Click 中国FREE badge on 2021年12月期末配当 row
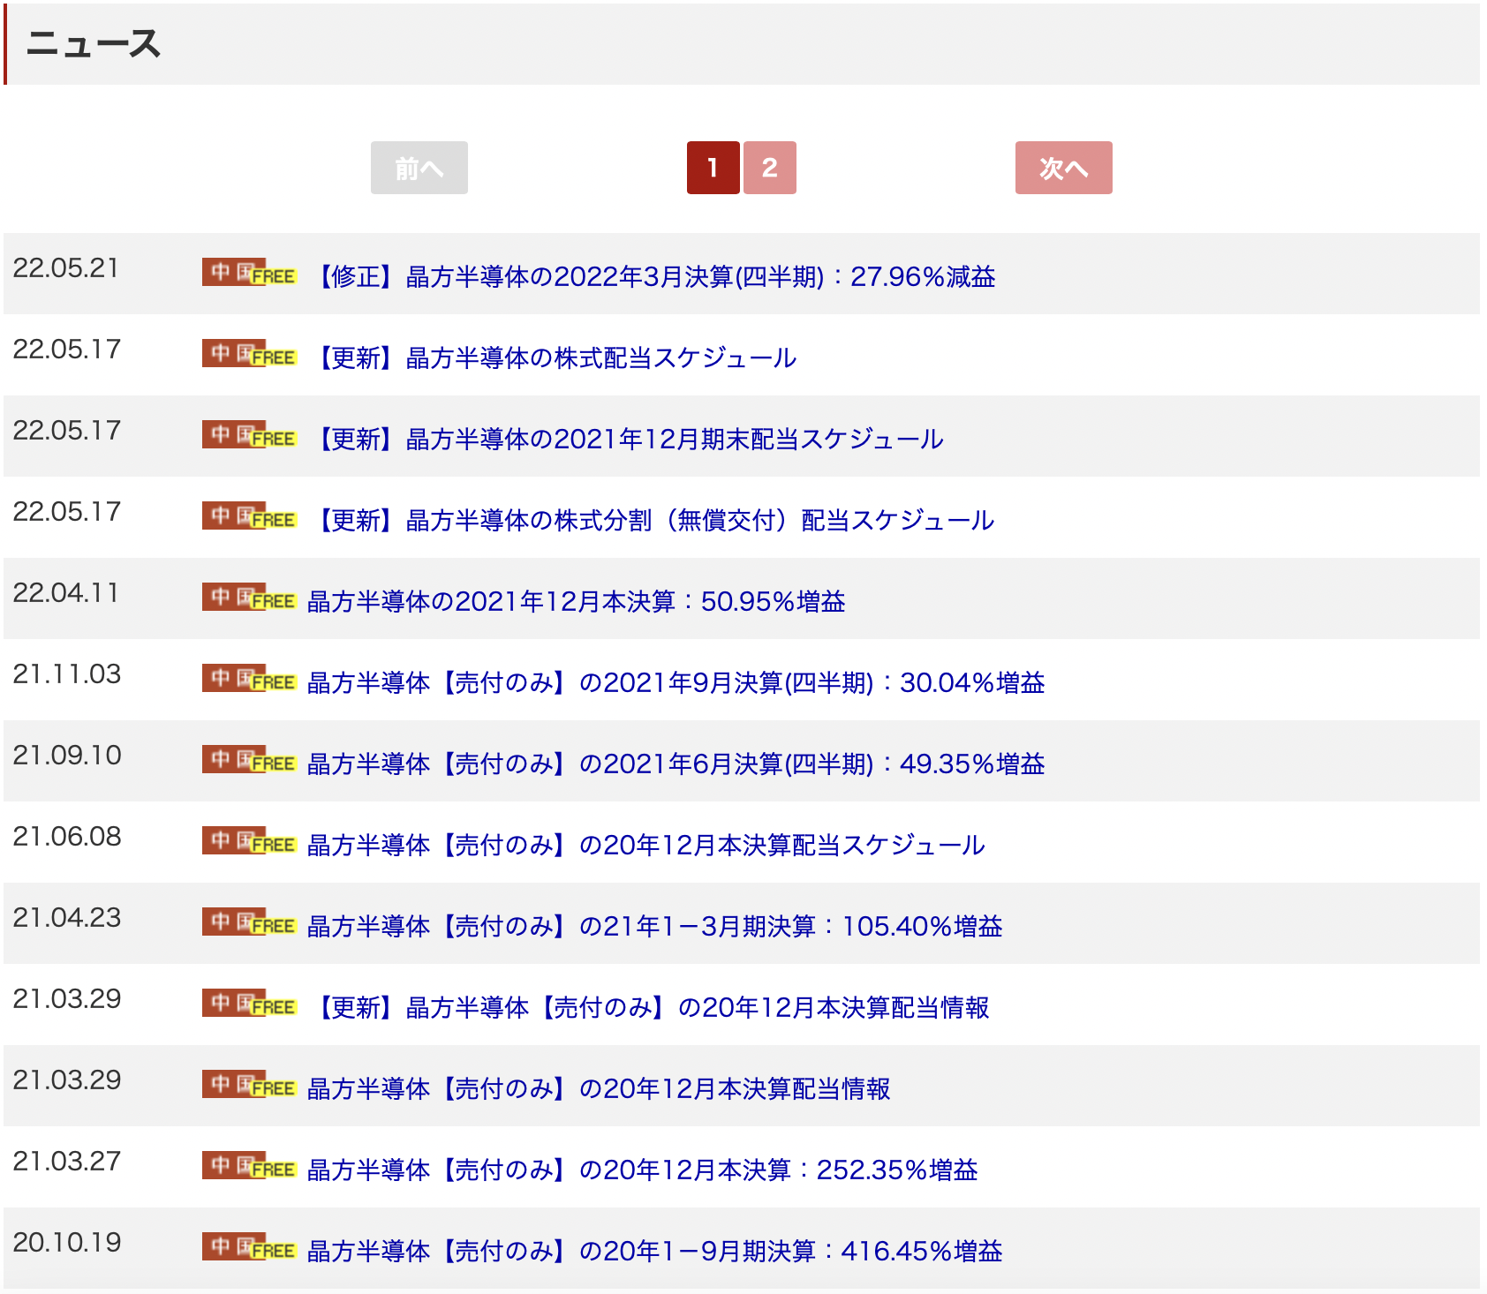The height and width of the screenshot is (1294, 1487). point(250,435)
